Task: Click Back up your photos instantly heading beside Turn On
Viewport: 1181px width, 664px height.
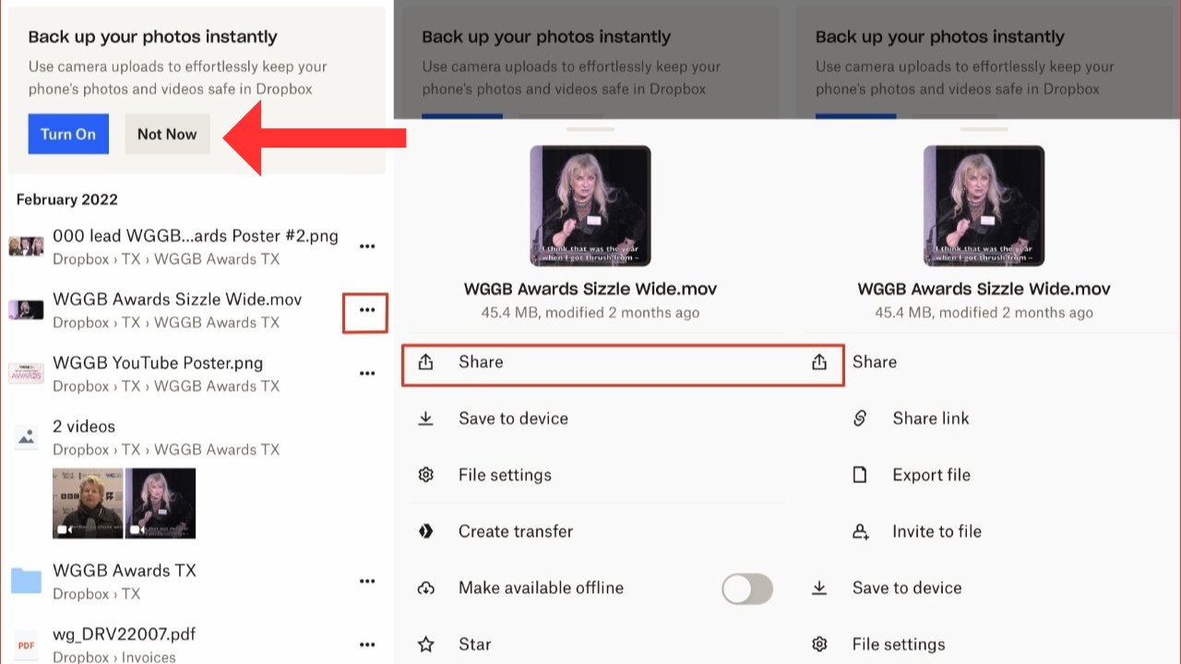Action: click(x=152, y=37)
